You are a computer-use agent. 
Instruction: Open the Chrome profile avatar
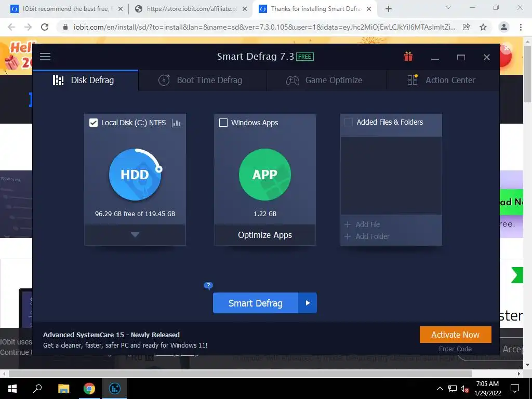click(504, 27)
